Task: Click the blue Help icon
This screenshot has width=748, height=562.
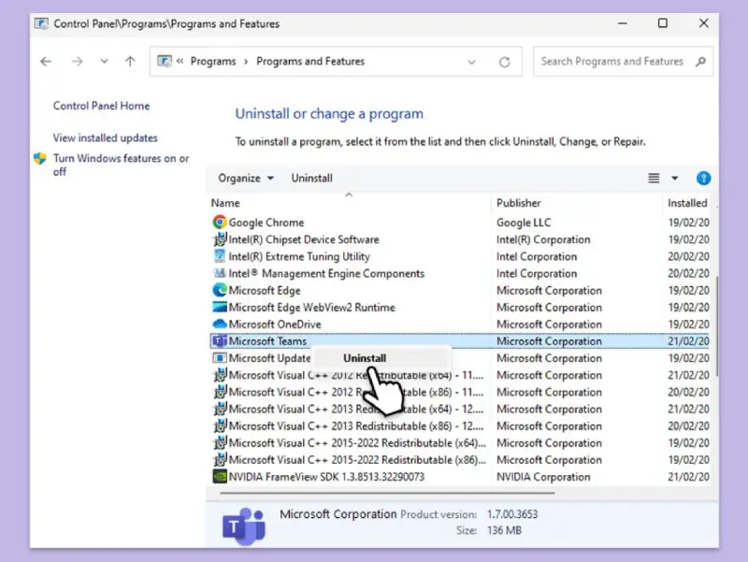Action: 704,179
